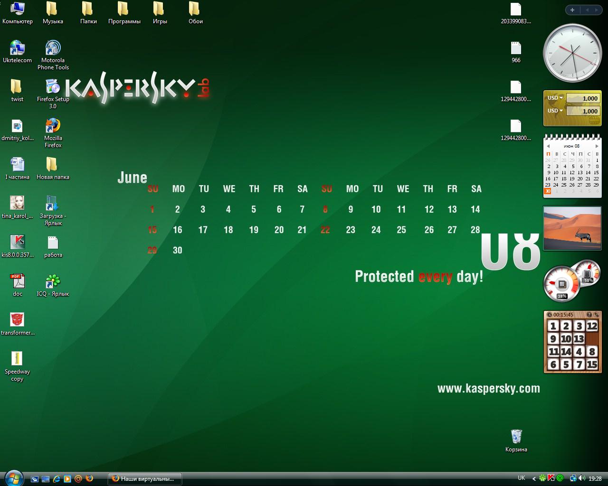Viewport: 608px width, 486px height.
Task: Go to next month in calendar gadget
Action: tap(597, 146)
